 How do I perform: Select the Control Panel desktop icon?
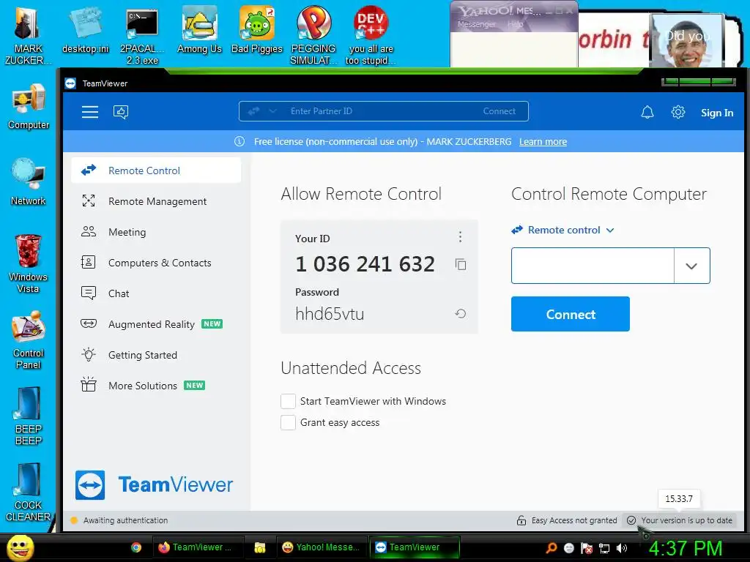point(29,340)
